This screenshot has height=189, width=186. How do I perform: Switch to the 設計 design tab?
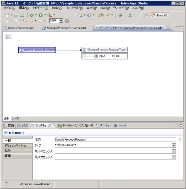tap(7, 118)
